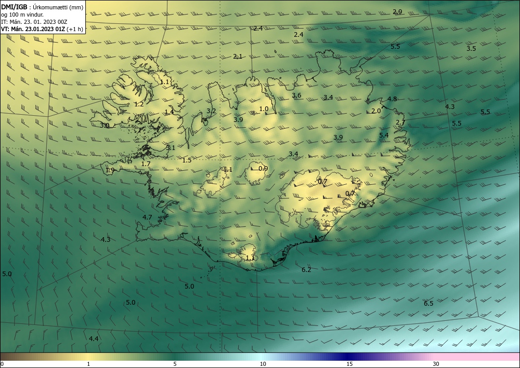Select the 'Úrkomumætti (mm)' label

point(58,8)
